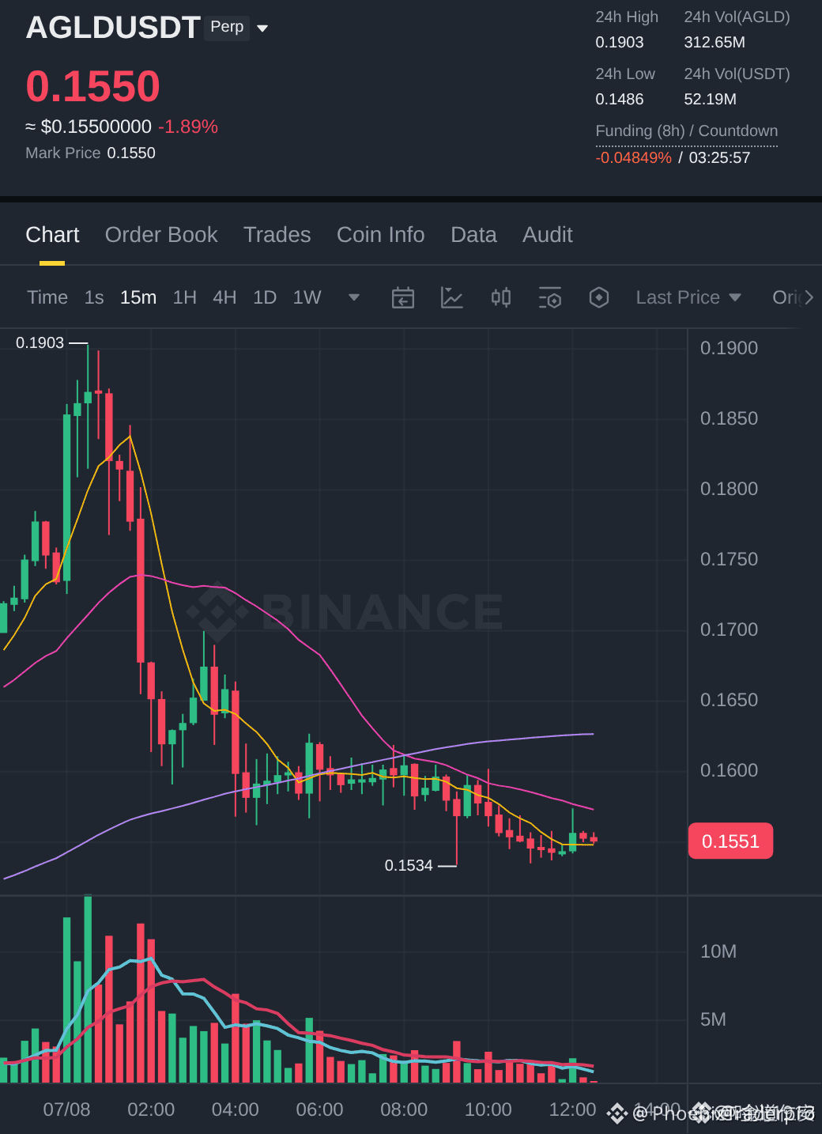Open the technical indicators icon
This screenshot has width=822, height=1134.
click(x=452, y=297)
